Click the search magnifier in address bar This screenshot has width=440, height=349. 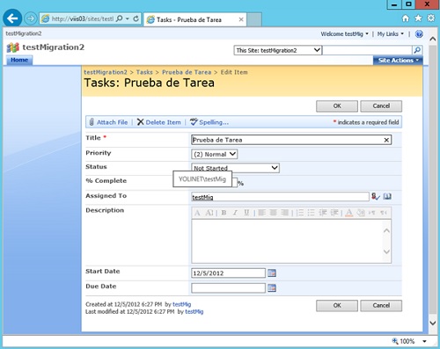point(119,18)
